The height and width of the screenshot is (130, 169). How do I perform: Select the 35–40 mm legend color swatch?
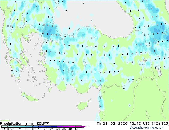pyautogui.click(x=66, y=127)
